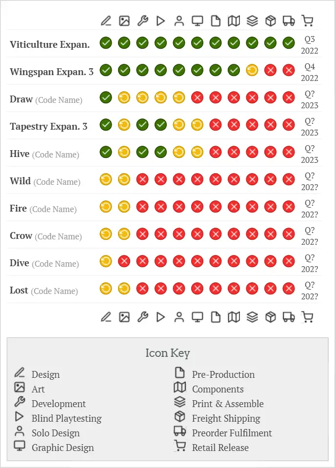The image size is (335, 468).
Task: Click the Components map icon in bottom icon row
Action: 234,317
